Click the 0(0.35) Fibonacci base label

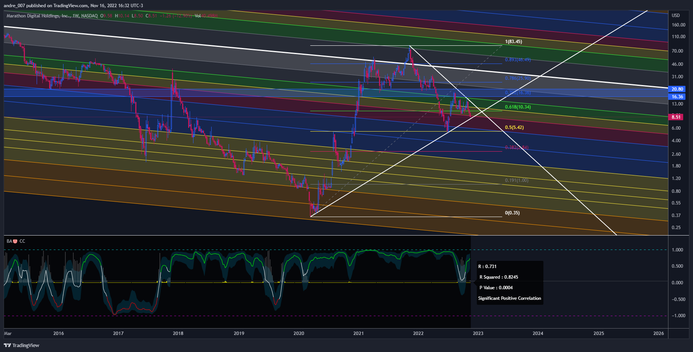click(x=512, y=213)
